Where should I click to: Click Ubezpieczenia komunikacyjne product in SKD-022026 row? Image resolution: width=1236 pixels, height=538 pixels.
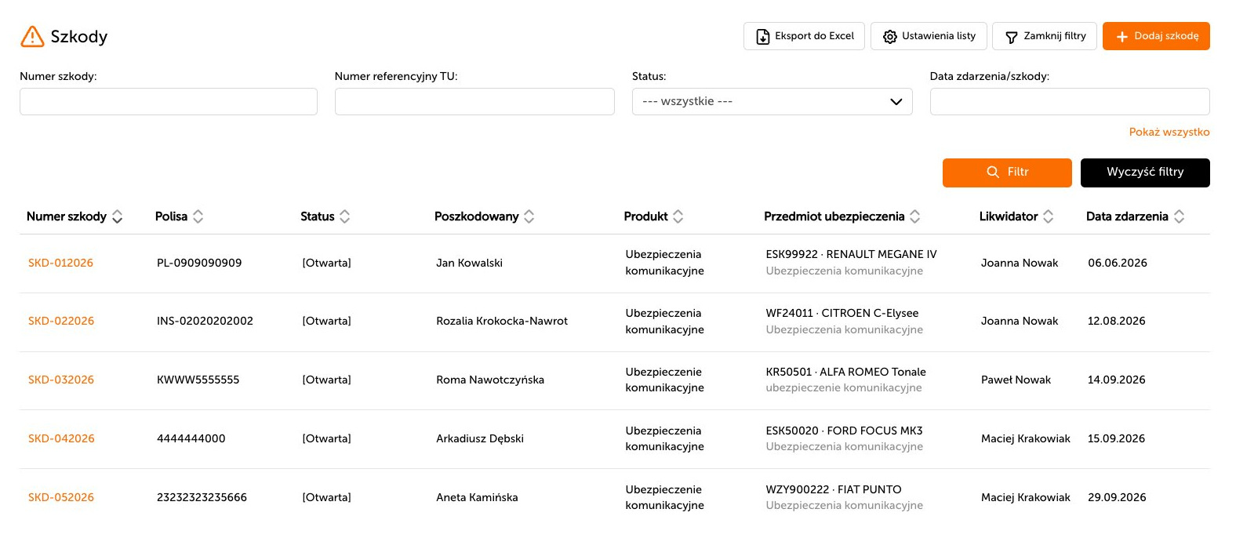(x=664, y=322)
